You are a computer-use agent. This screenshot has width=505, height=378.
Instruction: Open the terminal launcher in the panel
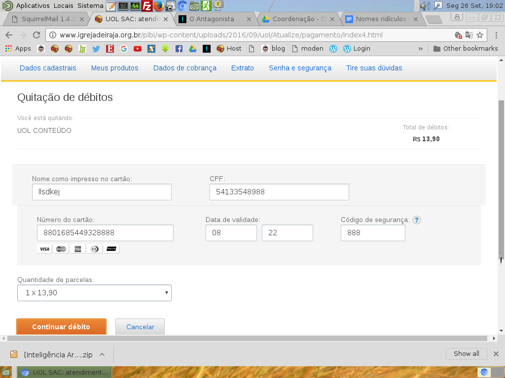[x=123, y=5]
